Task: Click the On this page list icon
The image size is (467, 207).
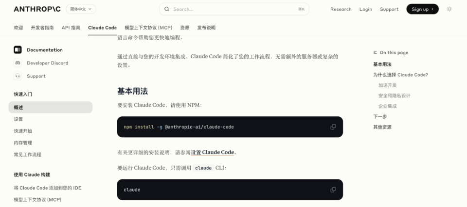Action: (x=375, y=52)
